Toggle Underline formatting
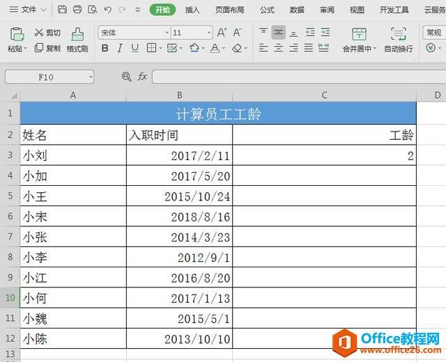The height and width of the screenshot is (362, 446). pyautogui.click(x=134, y=48)
